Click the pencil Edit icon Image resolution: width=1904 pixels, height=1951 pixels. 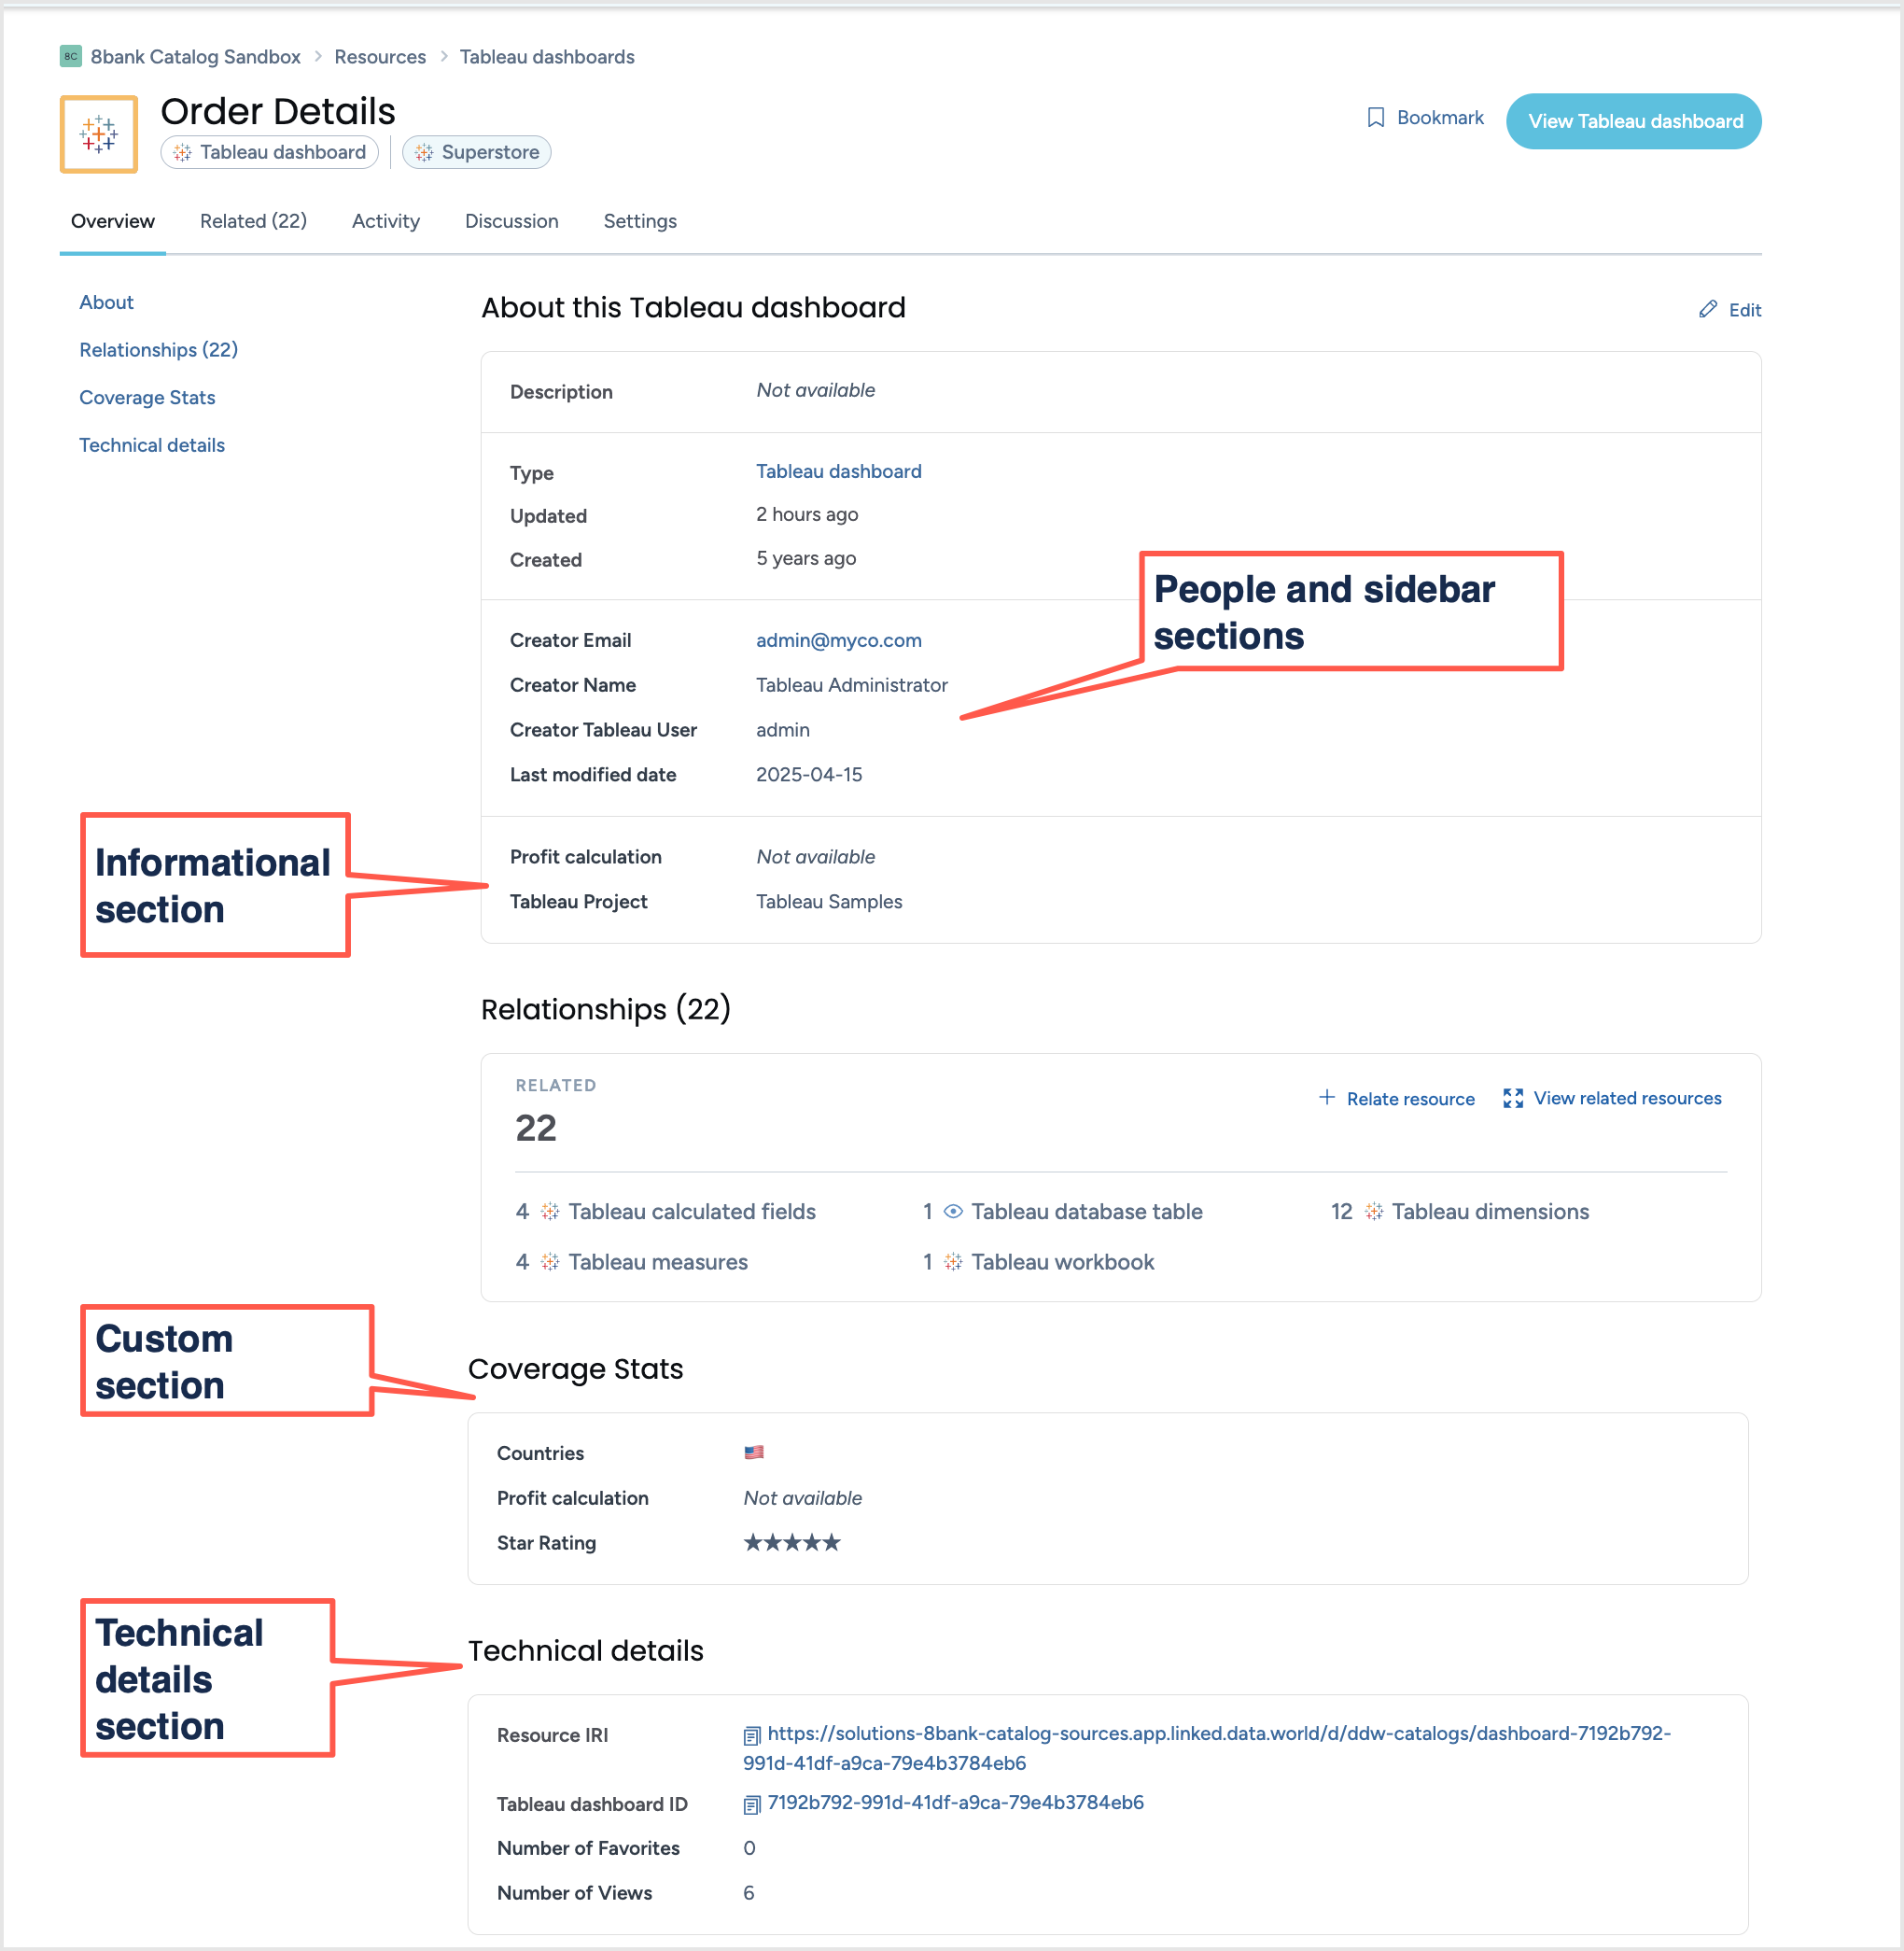click(1707, 309)
